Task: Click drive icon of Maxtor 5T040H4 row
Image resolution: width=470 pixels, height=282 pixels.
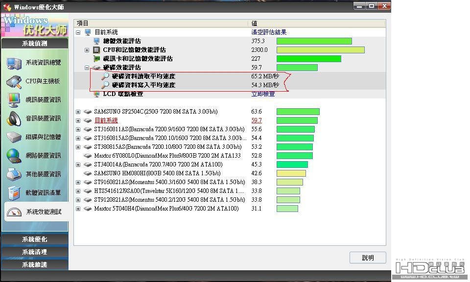Action: 88,209
